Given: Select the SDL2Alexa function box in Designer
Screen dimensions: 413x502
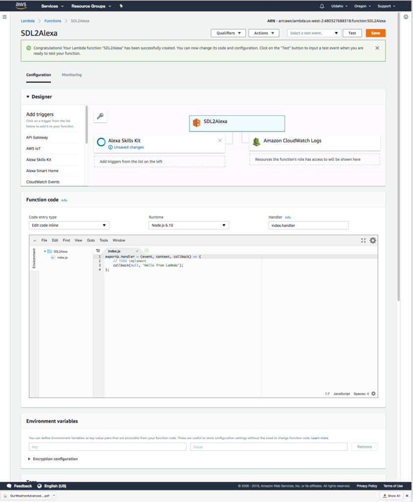Looking at the screenshot, I should [x=237, y=123].
